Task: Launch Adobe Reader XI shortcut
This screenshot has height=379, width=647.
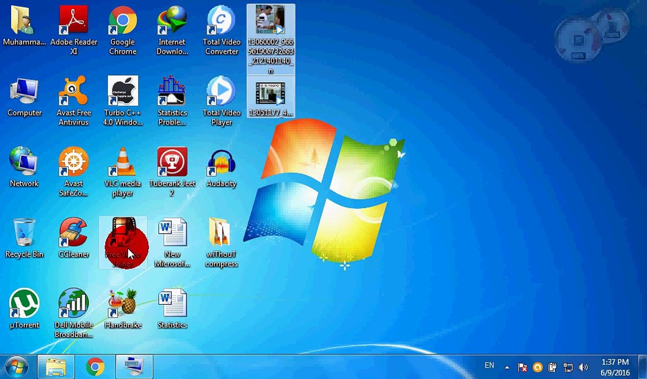Action: [x=74, y=31]
